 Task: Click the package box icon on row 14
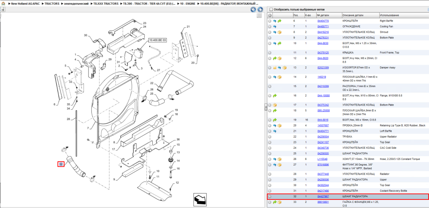[279, 77]
